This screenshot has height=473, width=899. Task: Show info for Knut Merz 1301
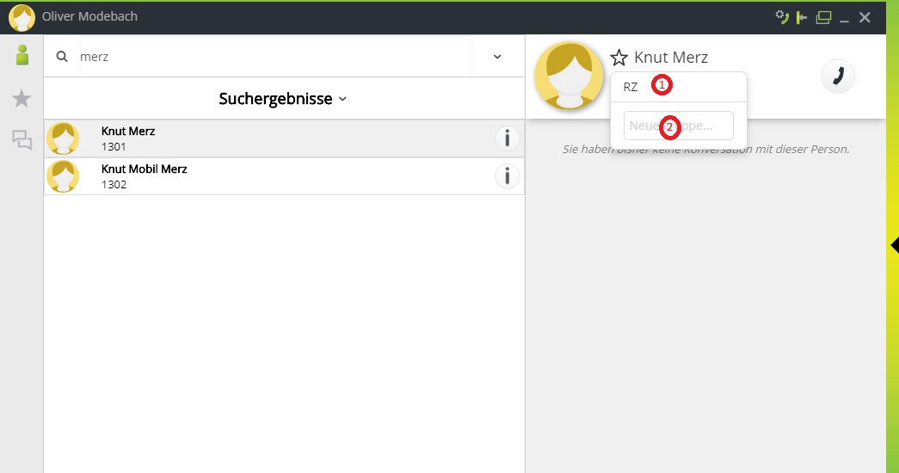[x=508, y=138]
